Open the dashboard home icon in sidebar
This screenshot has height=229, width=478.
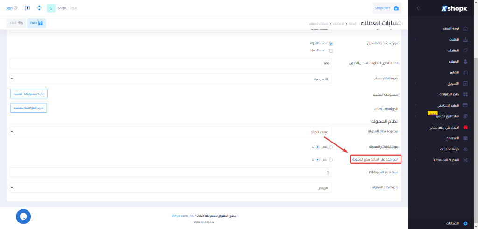coord(465,29)
